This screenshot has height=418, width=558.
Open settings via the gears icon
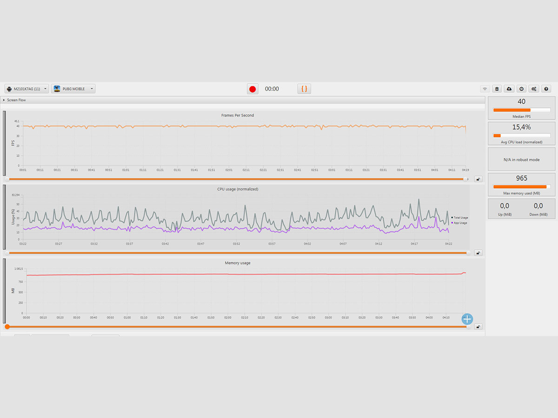click(x=534, y=89)
